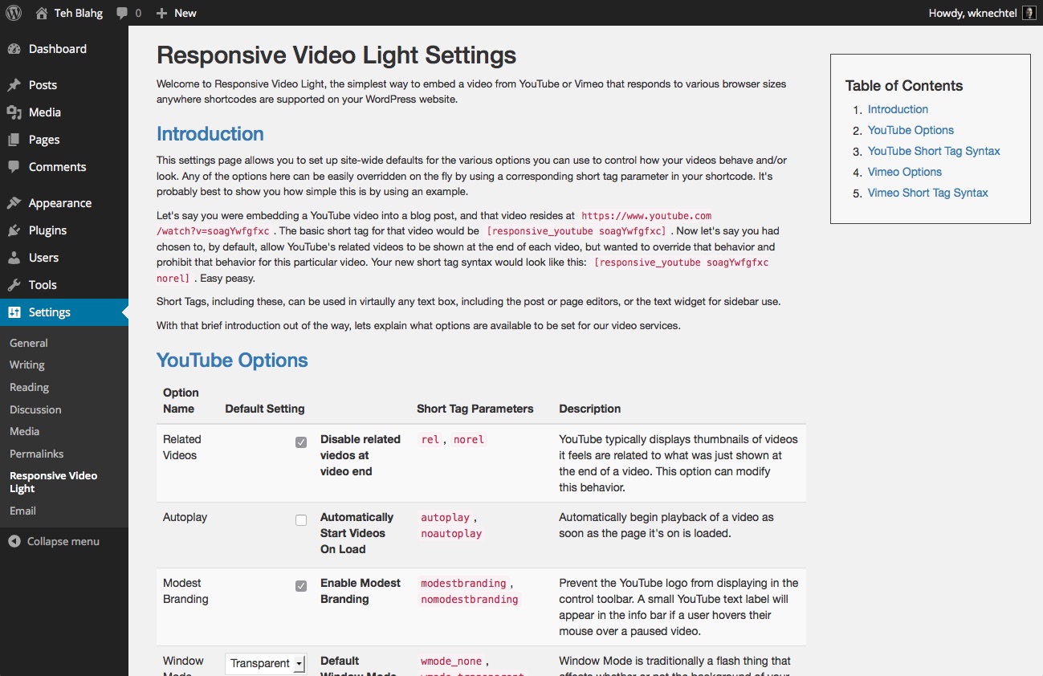
Task: Open the Dashboard gauge icon
Action: coord(14,49)
